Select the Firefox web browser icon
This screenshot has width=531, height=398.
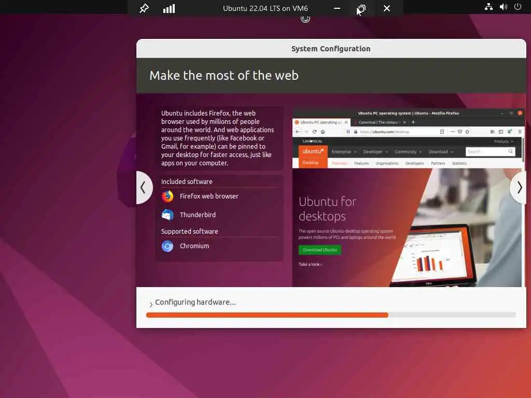[x=167, y=196]
